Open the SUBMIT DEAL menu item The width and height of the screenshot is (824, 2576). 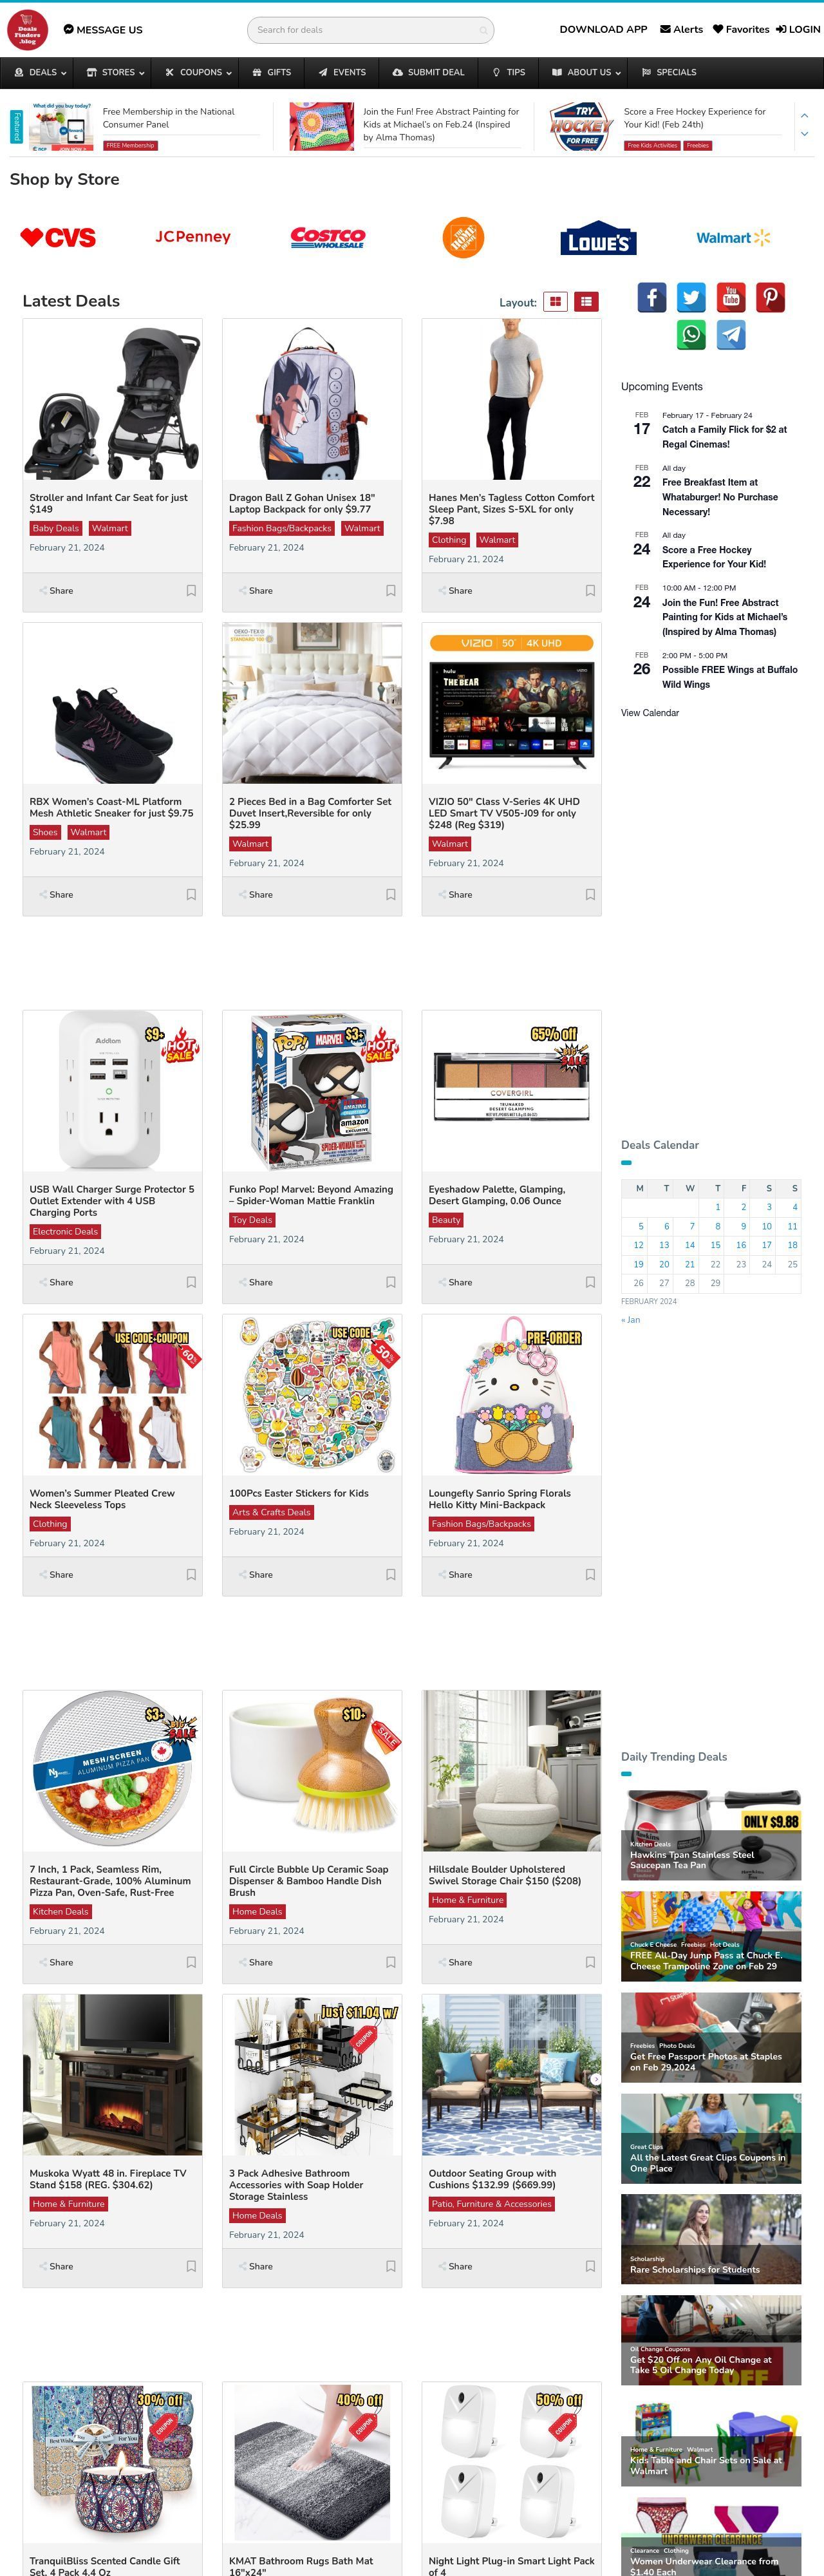coord(428,72)
